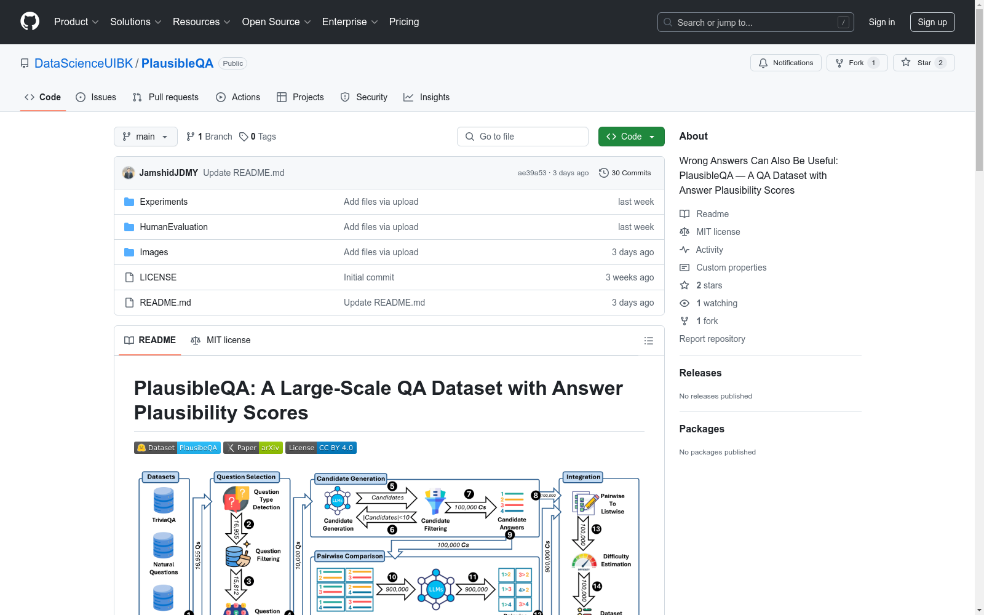
Task: Click the 'Initial commit' message text
Action: click(x=369, y=277)
